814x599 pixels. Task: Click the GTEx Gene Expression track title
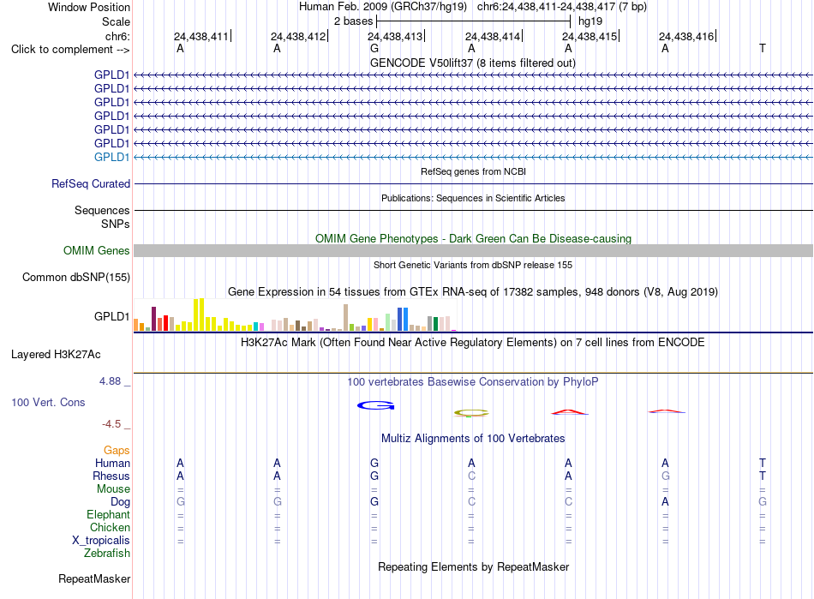(473, 291)
